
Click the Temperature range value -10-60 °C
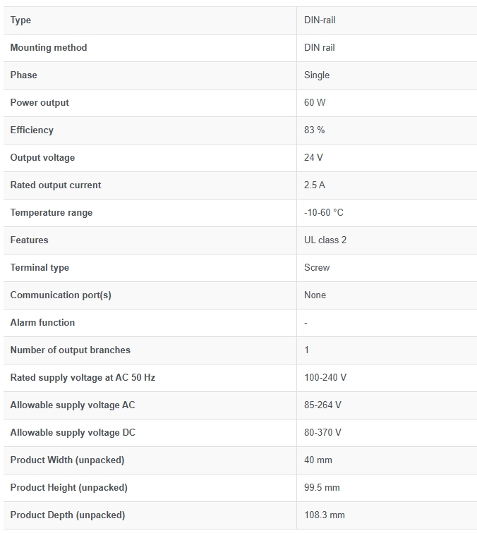point(324,212)
